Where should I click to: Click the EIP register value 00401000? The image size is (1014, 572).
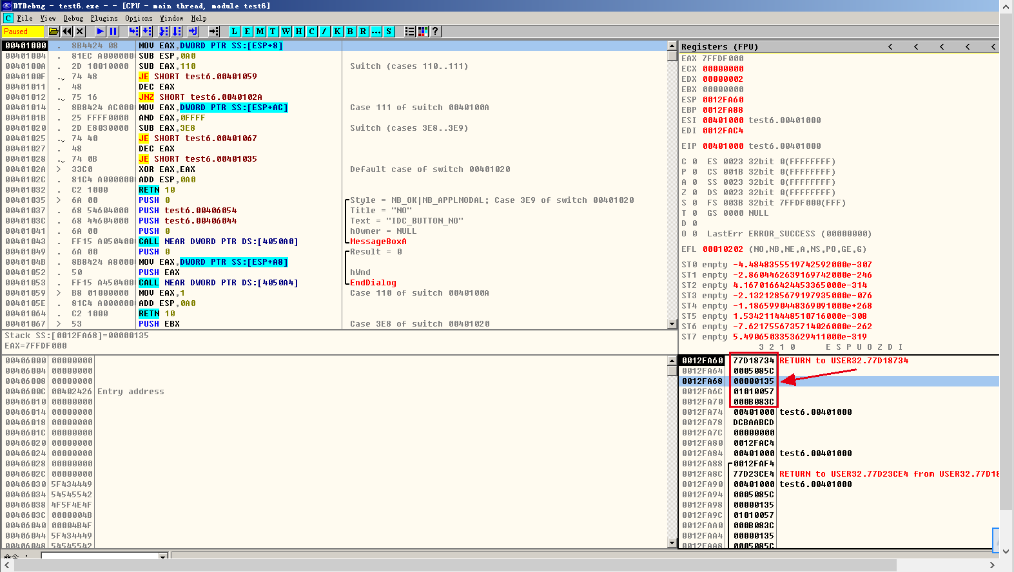click(723, 146)
